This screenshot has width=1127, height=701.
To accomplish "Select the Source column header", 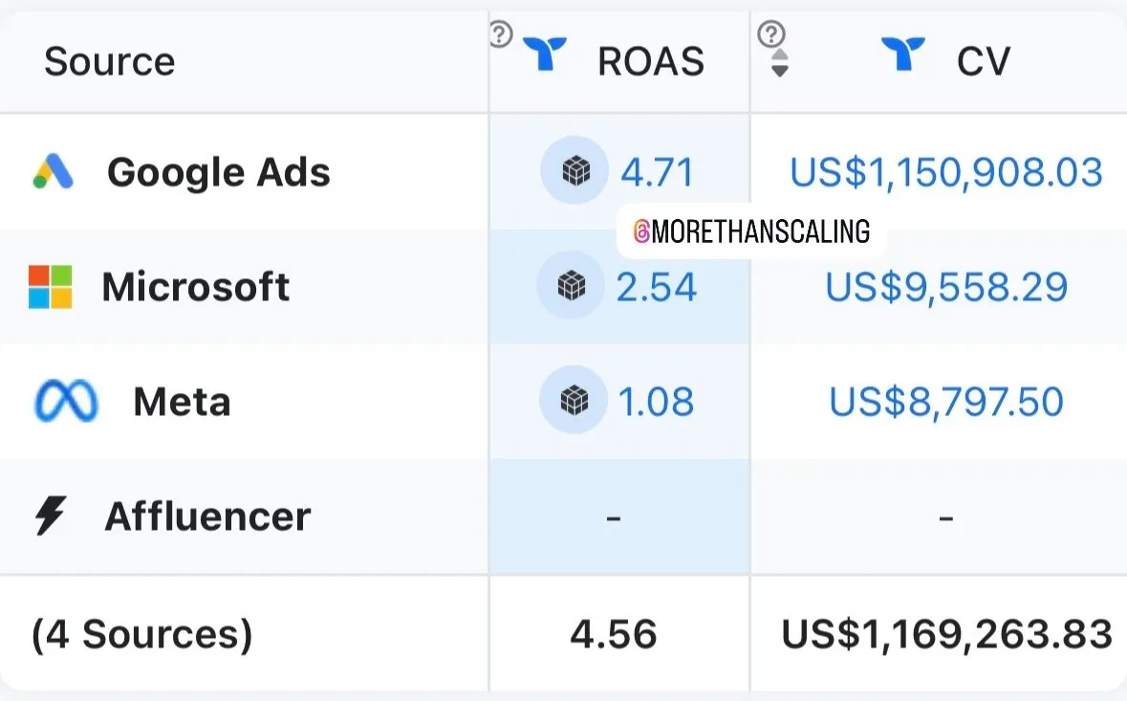I will click(x=109, y=61).
